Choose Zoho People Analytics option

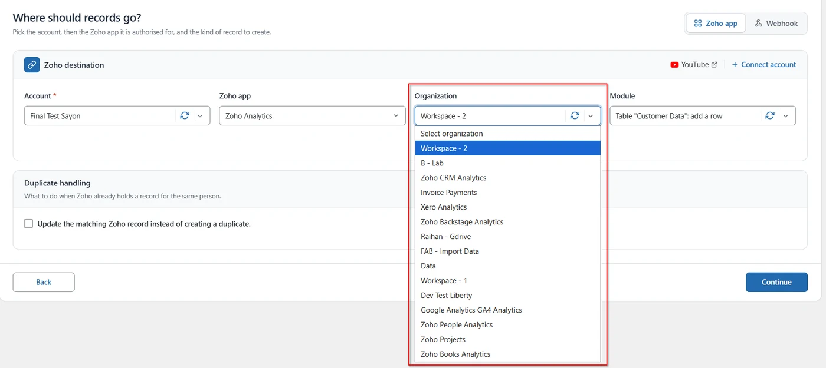[x=507, y=325]
